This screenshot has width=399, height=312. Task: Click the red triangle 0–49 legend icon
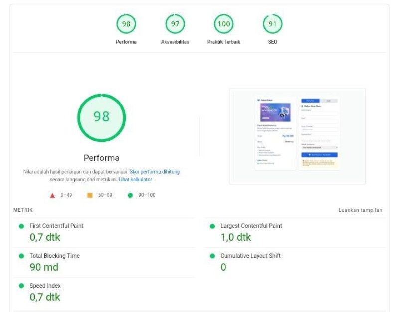[52, 195]
